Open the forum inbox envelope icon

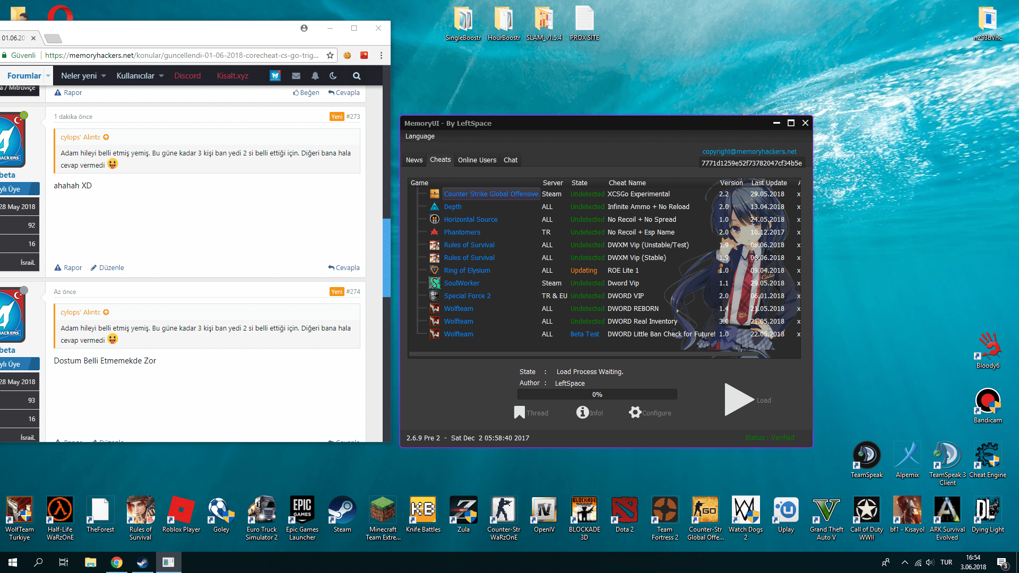point(296,76)
